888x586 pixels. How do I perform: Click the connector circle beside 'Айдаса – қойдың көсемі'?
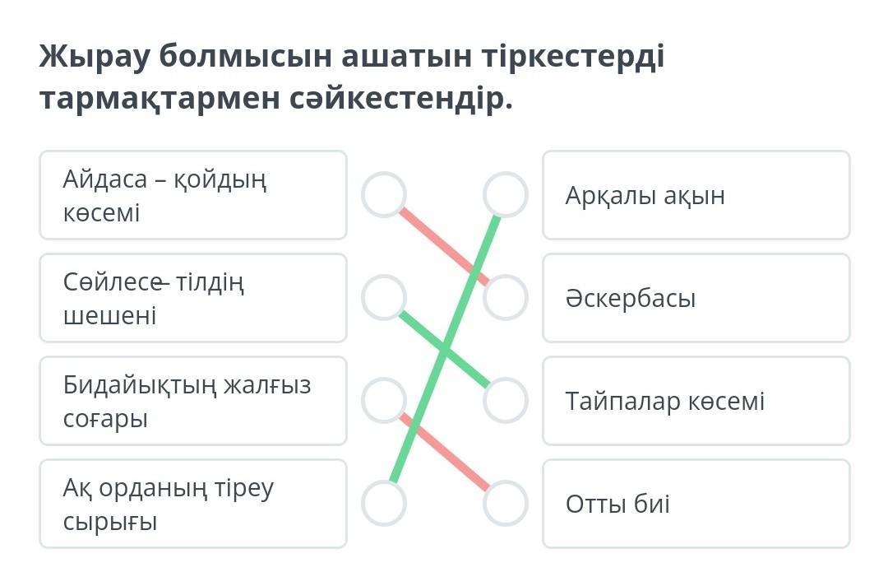pyautogui.click(x=384, y=195)
